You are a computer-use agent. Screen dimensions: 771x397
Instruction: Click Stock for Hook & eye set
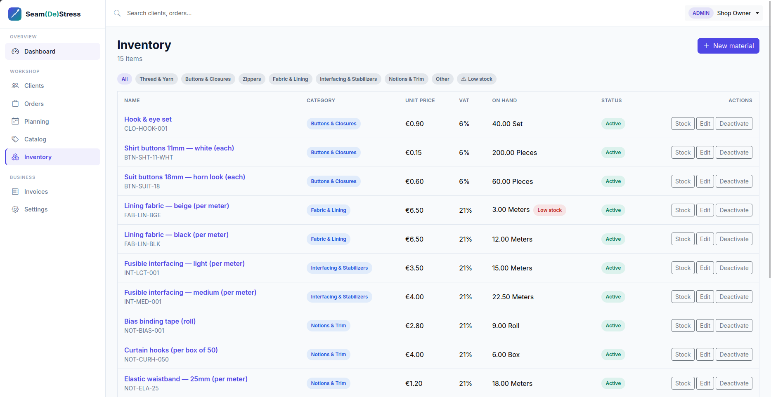tap(683, 124)
